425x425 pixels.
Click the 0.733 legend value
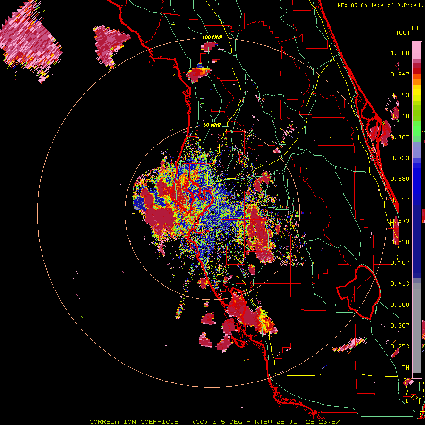click(400, 158)
